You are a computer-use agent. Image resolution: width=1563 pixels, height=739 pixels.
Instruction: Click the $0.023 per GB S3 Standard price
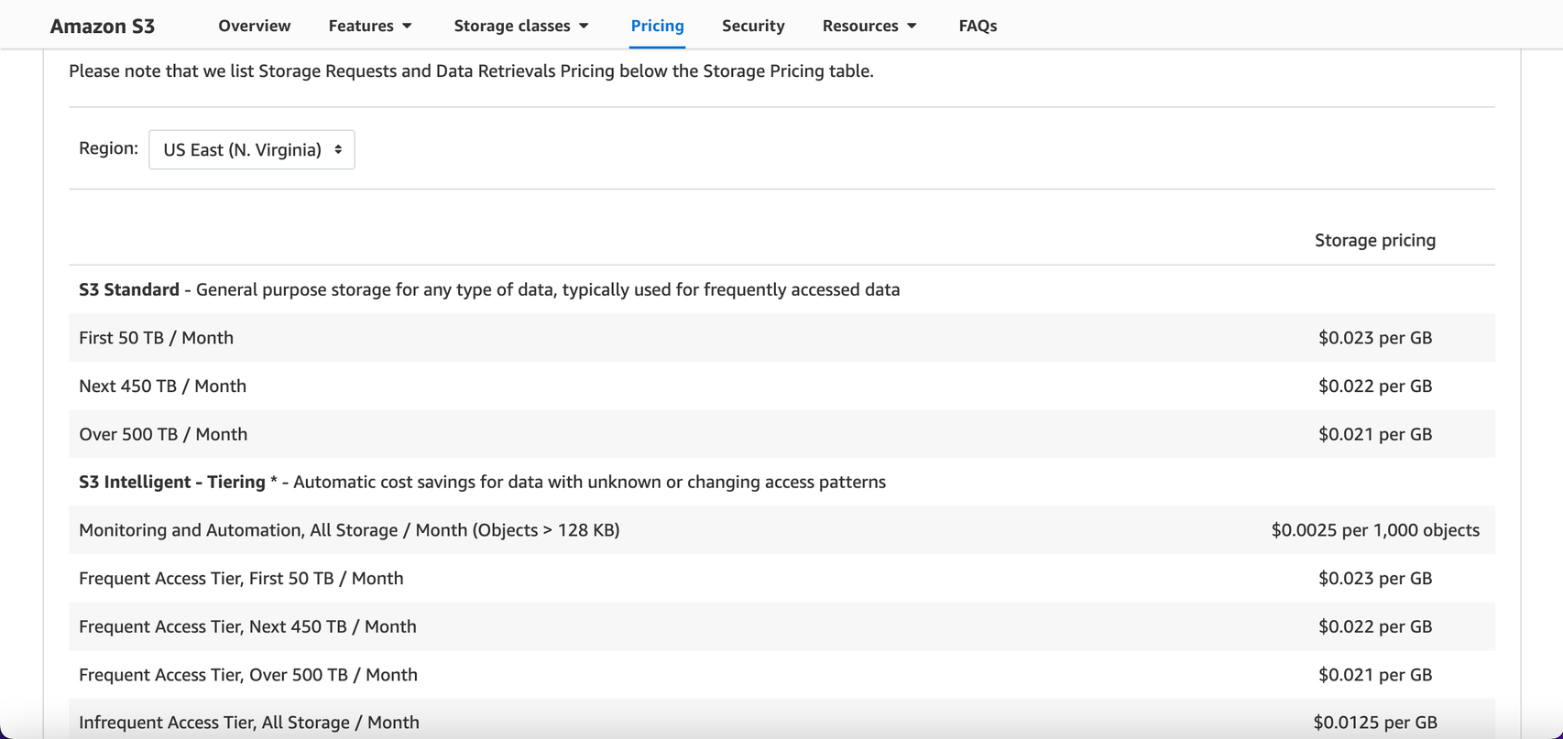[x=1375, y=338]
